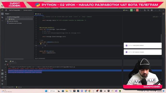Open the MyFirstTelegramBot project switcher dropdown
Image resolution: width=166 pixels, height=93 pixels.
[15, 10]
